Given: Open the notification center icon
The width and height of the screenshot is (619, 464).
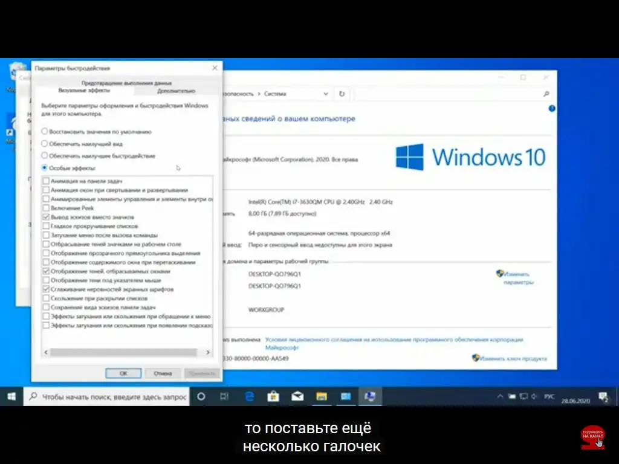Looking at the screenshot, I should click(604, 397).
